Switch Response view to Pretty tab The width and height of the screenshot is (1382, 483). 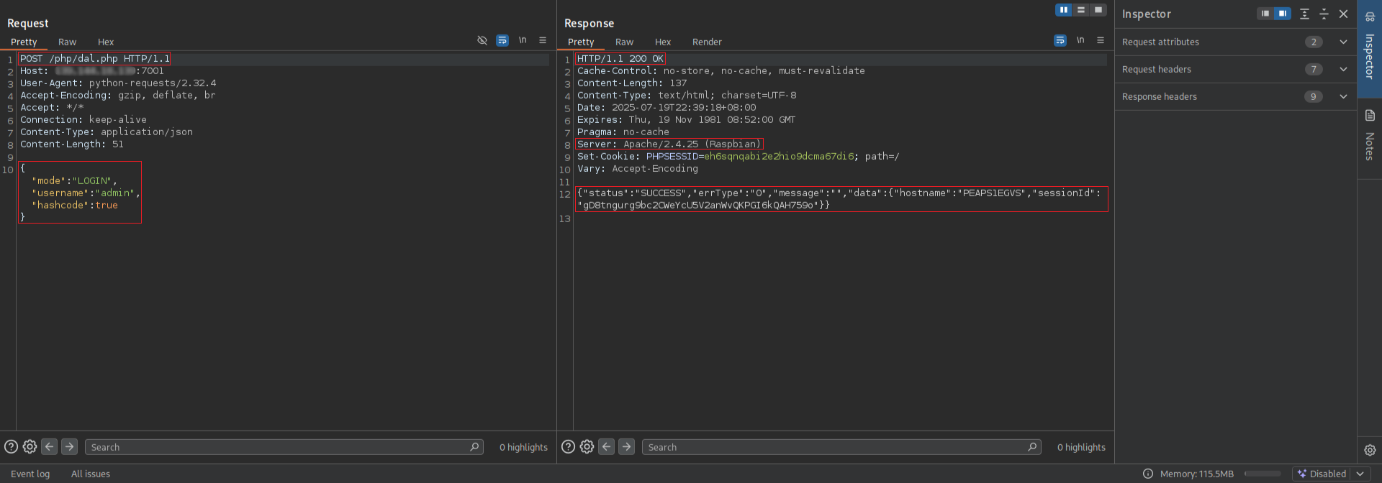click(581, 42)
